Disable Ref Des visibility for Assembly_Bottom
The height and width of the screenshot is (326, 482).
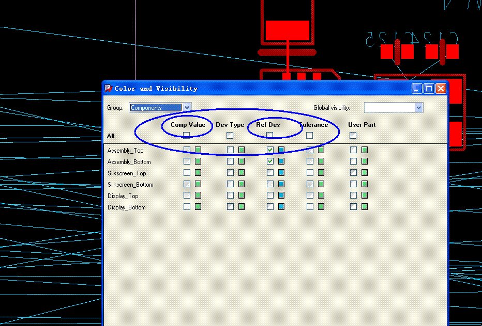[x=270, y=161]
